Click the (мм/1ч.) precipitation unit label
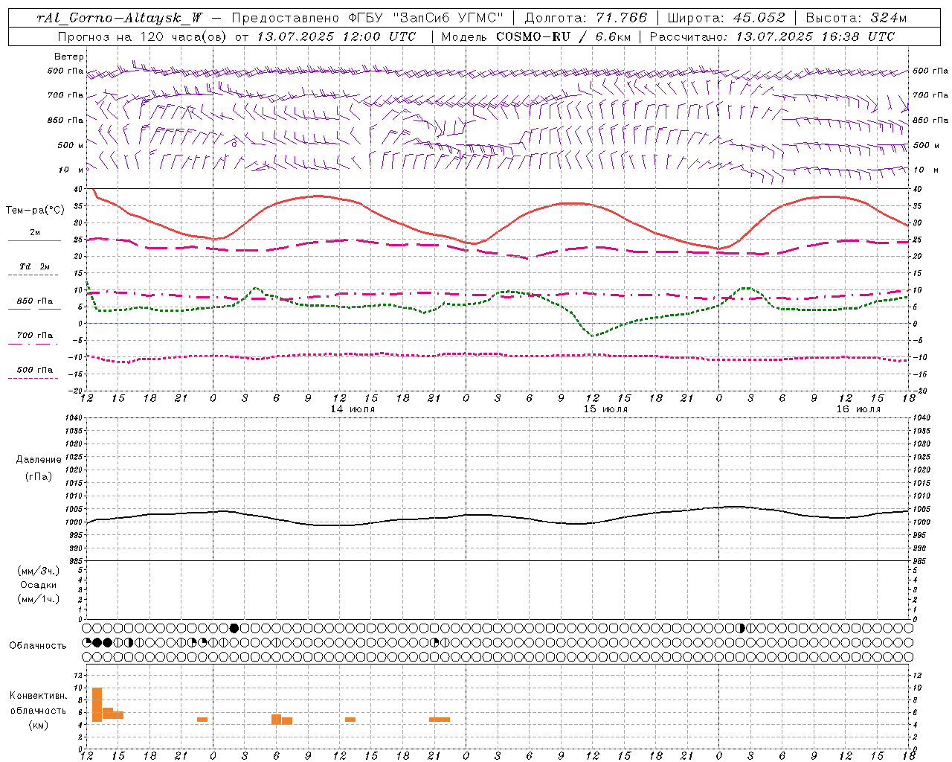This screenshot has height=762, width=952. point(39,599)
